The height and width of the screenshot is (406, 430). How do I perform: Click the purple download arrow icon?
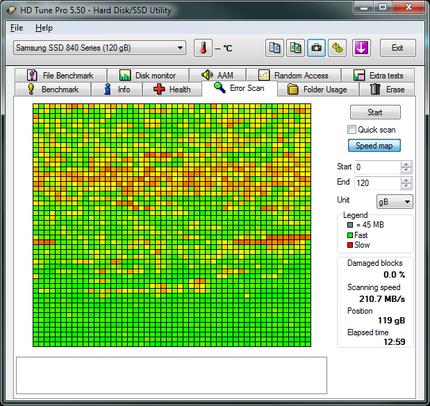coord(361,48)
